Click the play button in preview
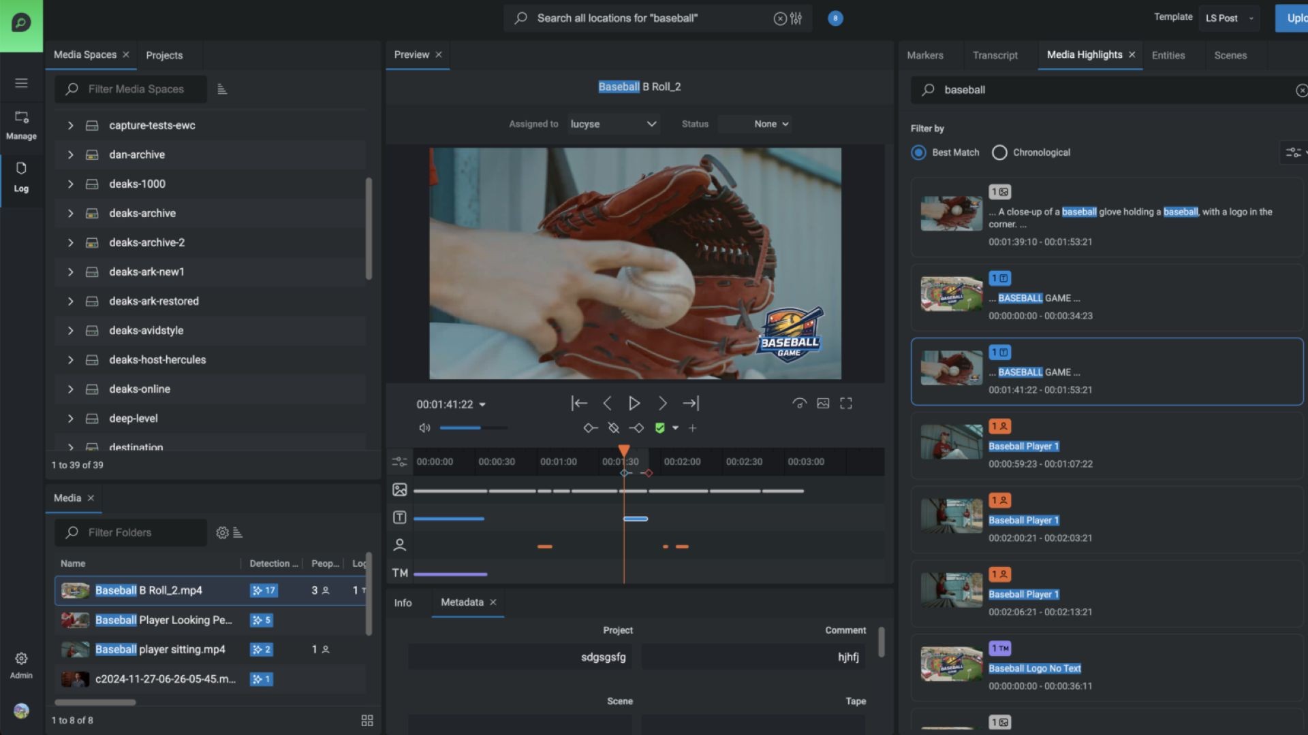This screenshot has height=735, width=1308. [634, 404]
